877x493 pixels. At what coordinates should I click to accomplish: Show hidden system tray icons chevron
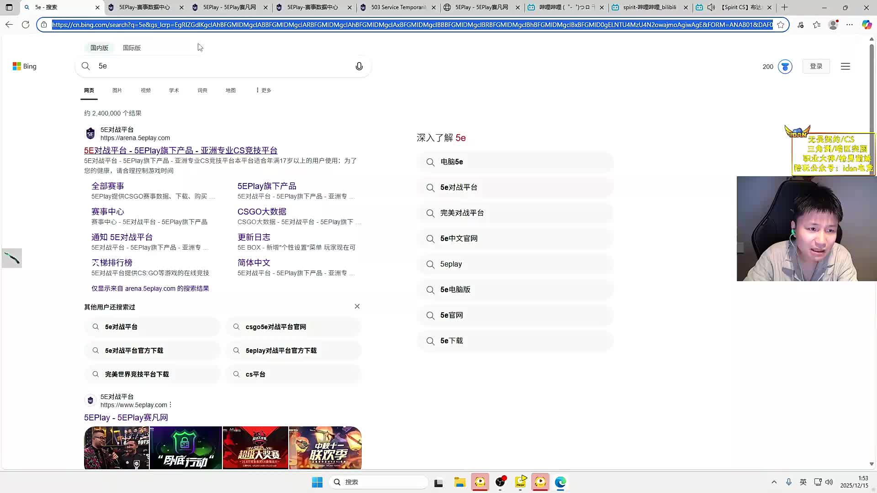[x=774, y=482]
